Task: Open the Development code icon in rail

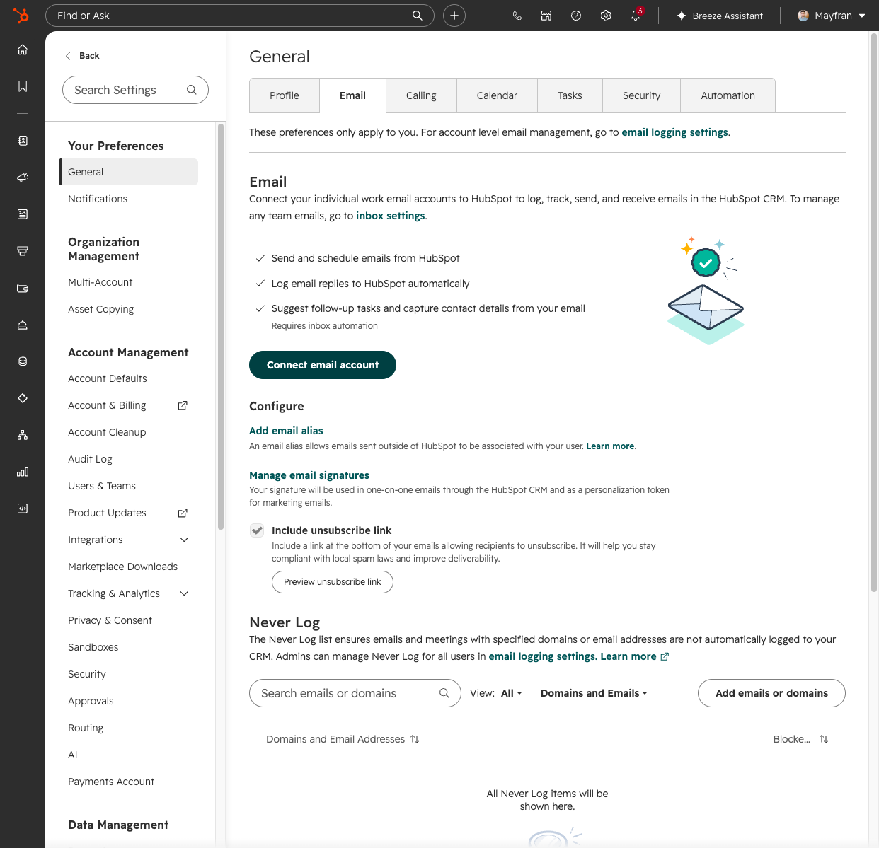Action: 23,509
